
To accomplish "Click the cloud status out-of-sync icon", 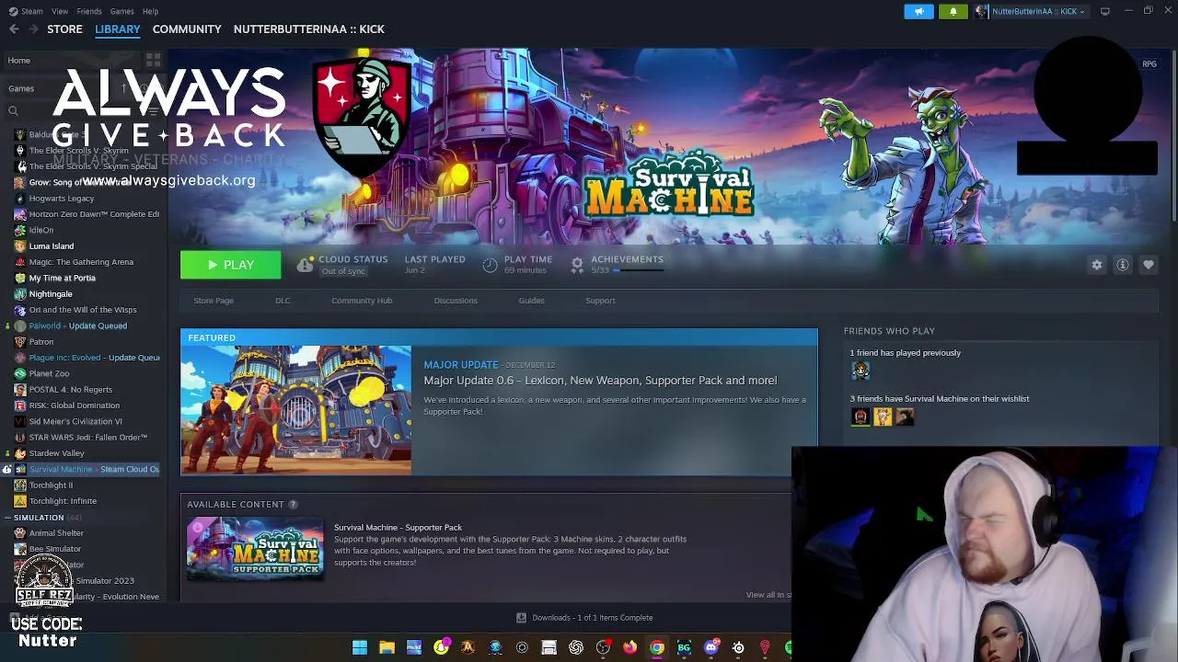I will (x=305, y=265).
